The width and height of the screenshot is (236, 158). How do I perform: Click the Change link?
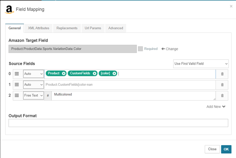(x=169, y=49)
